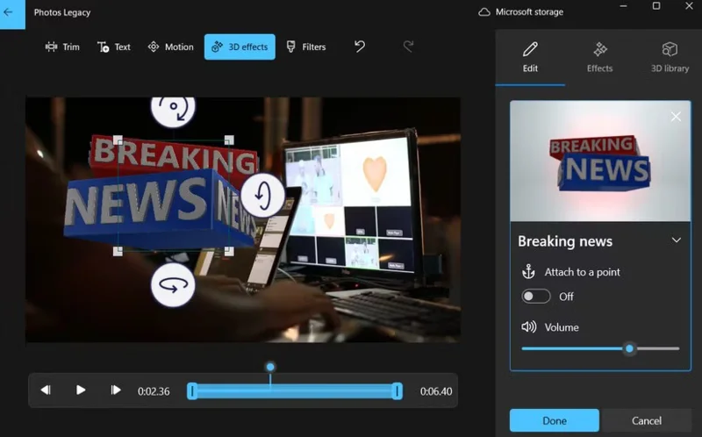Click top-left resize handle of effect
This screenshot has width=702, height=437.
tap(118, 140)
